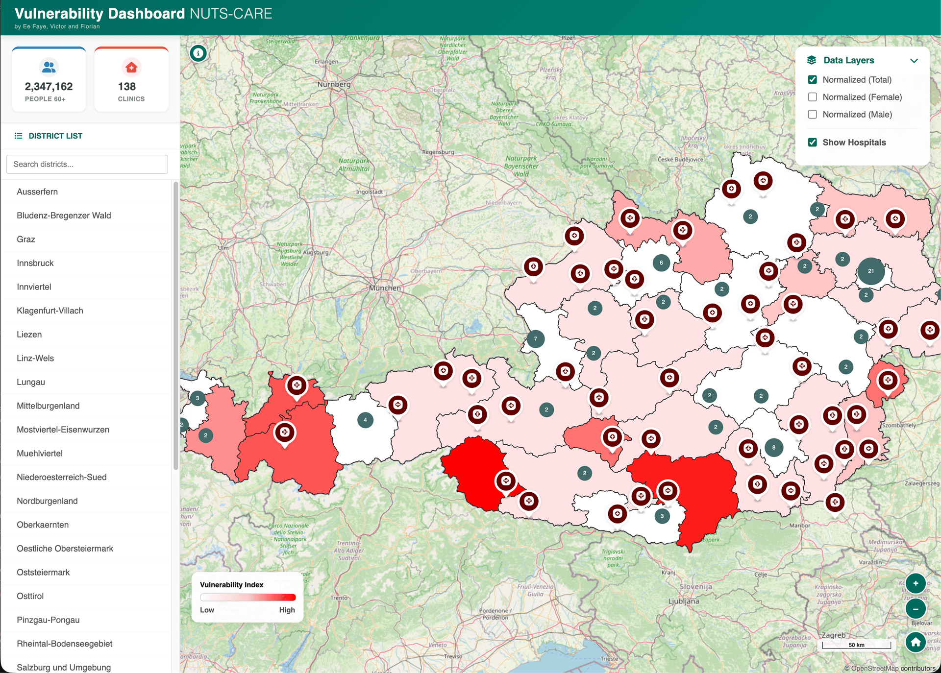Toggle the Show Hospitals checkbox
Viewport: 941px width, 673px height.
tap(812, 142)
